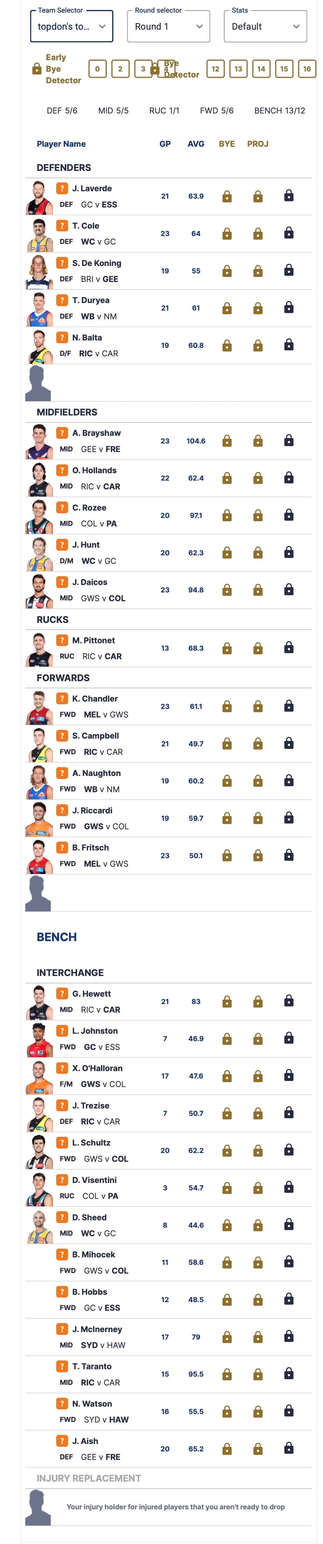Click the gold PROJ lock for C. Rozee
The image size is (323, 1544).
pos(258,515)
